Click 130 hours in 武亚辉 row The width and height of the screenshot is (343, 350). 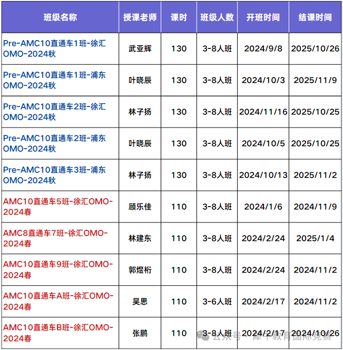[x=179, y=48]
